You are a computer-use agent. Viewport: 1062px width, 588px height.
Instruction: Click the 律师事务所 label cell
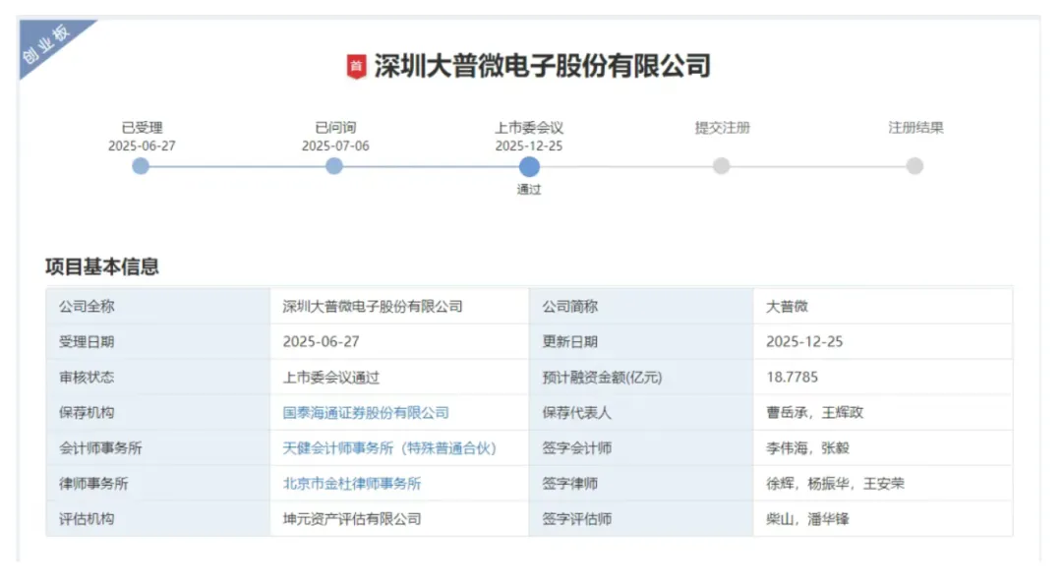pyautogui.click(x=157, y=483)
